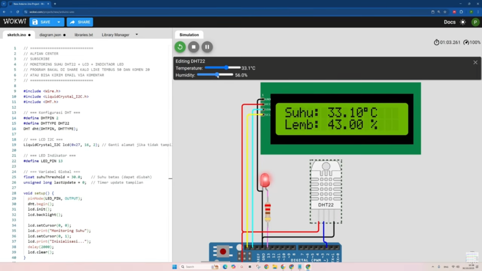Click line 22 LED_PIN define
This screenshot has height=271, width=482.
43,161
